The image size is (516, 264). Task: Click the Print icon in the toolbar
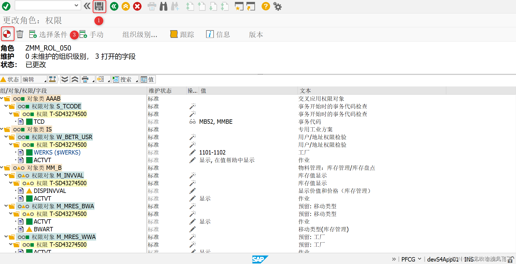151,6
